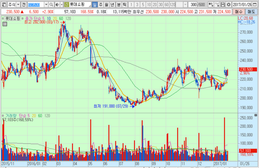
Task: Select the minute (분) chart tab
Action: point(118,5)
